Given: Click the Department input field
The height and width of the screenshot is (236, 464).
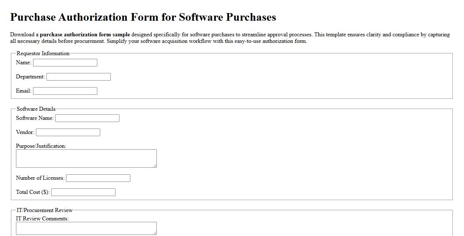Looking at the screenshot, I should point(78,77).
